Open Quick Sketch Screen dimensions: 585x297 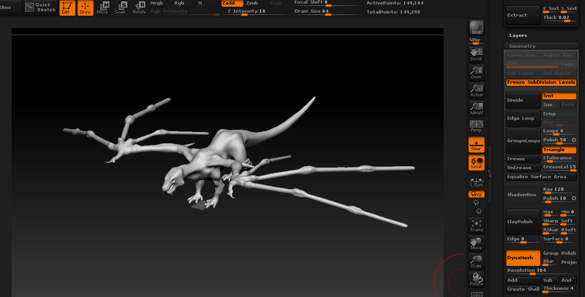pyautogui.click(x=41, y=8)
